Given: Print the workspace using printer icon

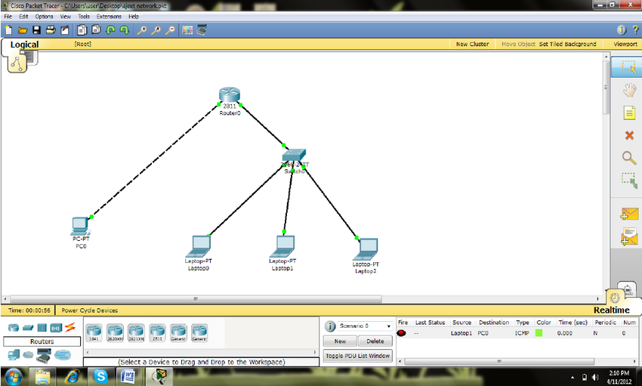Looking at the screenshot, I should tap(51, 30).
